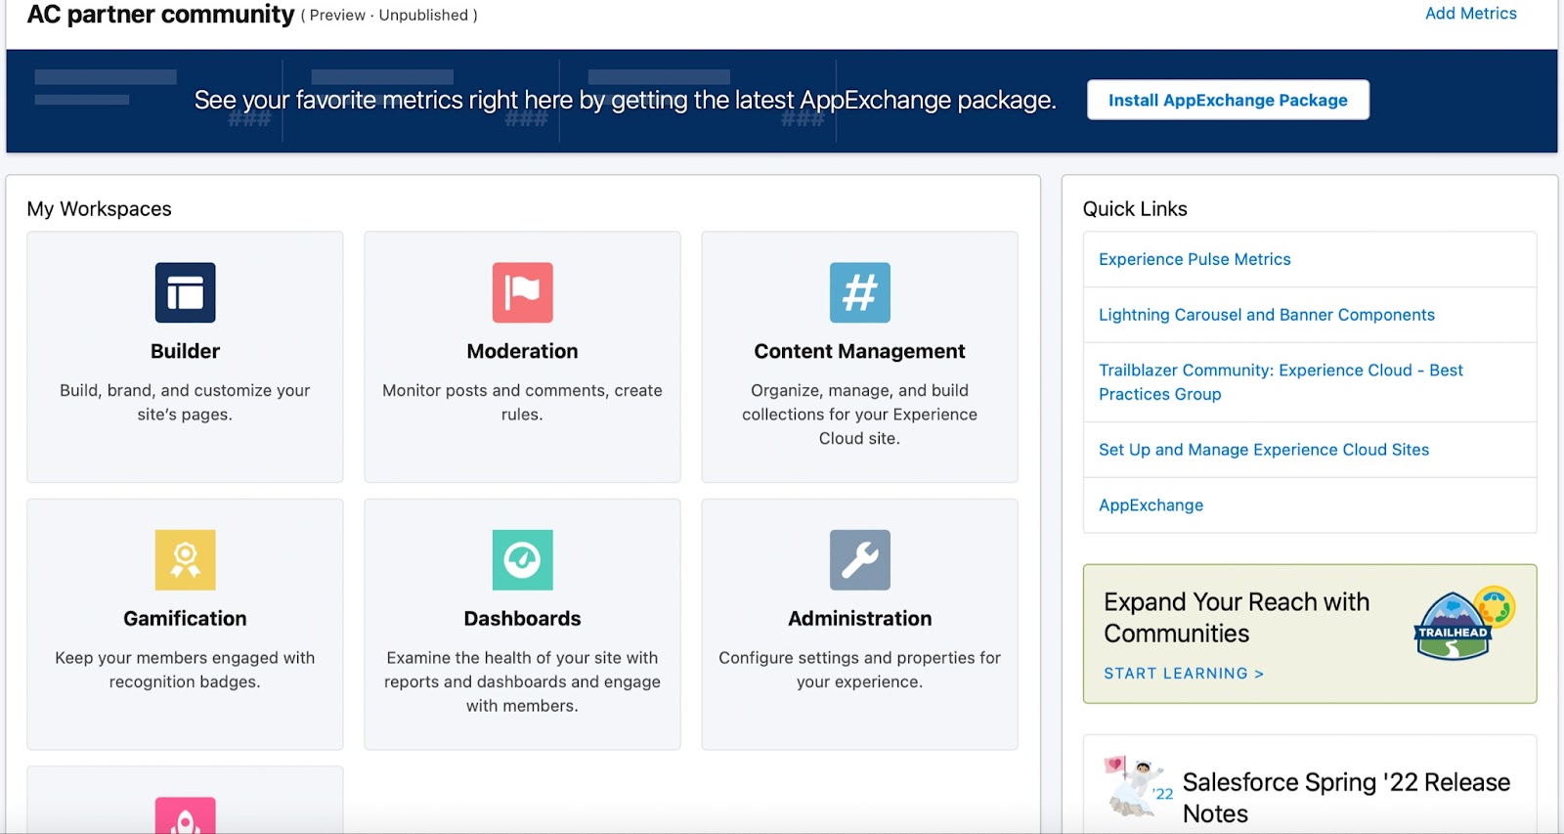
Task: Click the 'See your favorite metrics' banner text
Action: click(x=625, y=100)
